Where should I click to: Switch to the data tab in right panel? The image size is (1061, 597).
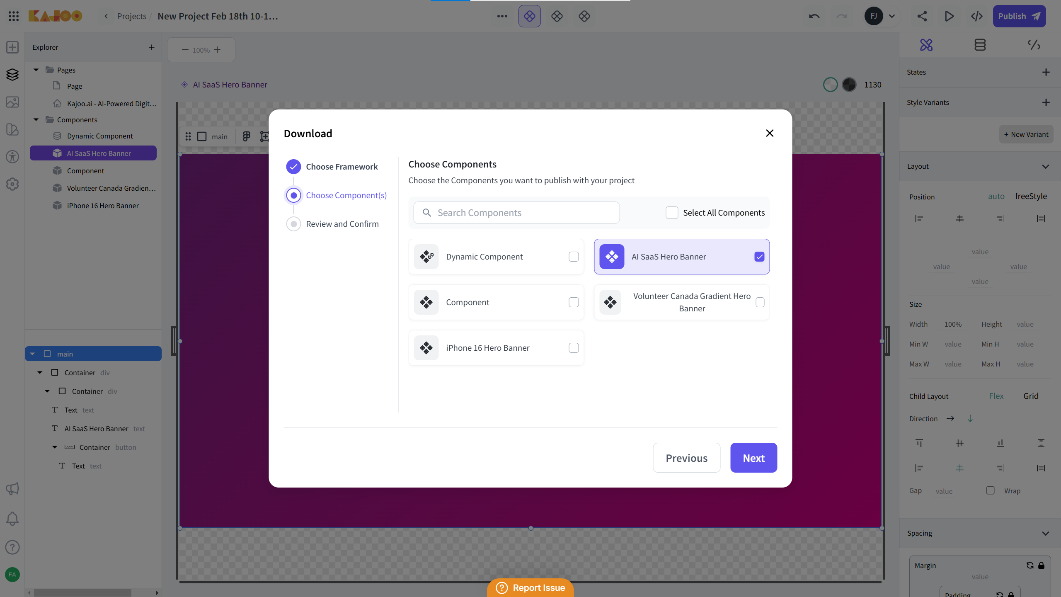click(x=980, y=45)
